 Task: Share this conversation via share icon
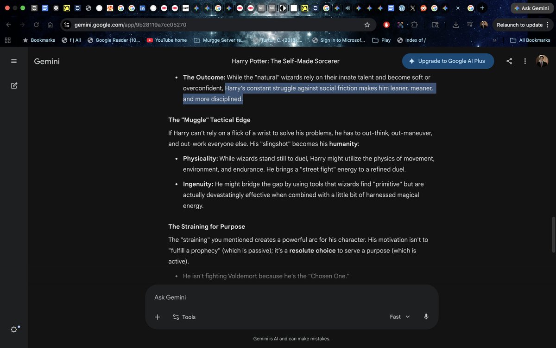click(x=509, y=61)
